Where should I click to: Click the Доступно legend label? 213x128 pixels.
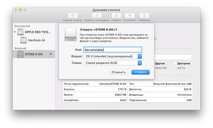(184, 63)
